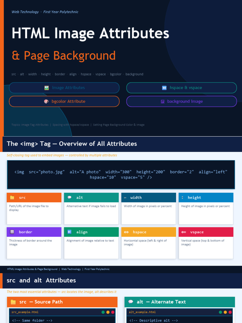Click the square icon on the border card

tap(12, 232)
